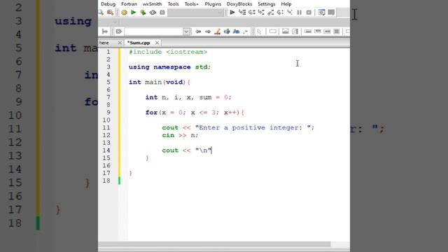448x252 pixels.
Task: Click the 'using namespace std;' line
Action: [x=169, y=67]
